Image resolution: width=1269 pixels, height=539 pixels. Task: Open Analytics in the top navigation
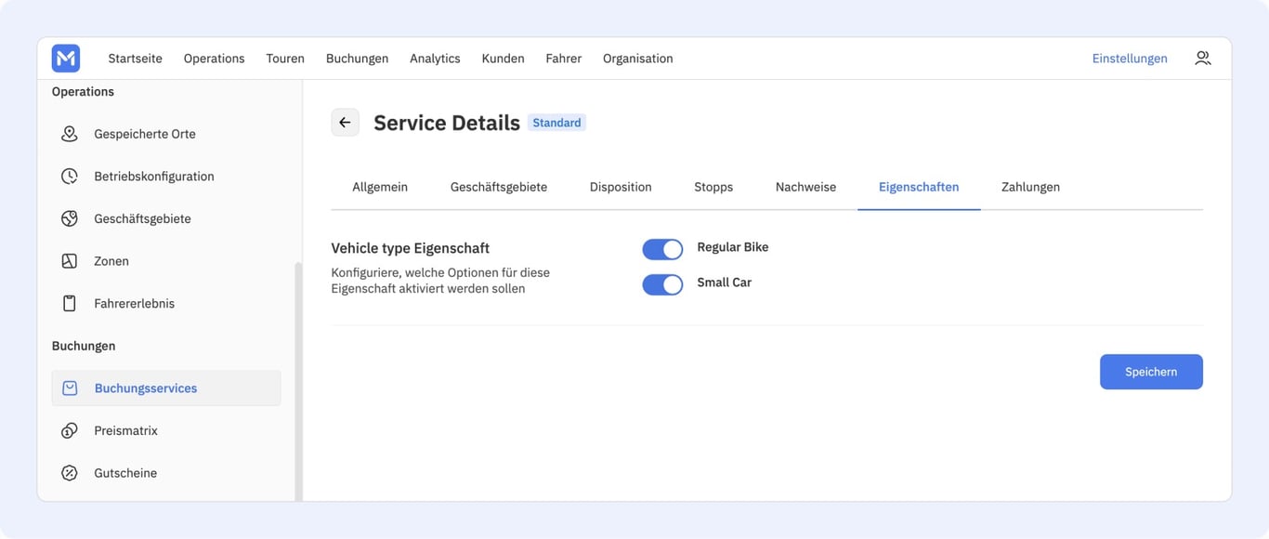(x=435, y=59)
